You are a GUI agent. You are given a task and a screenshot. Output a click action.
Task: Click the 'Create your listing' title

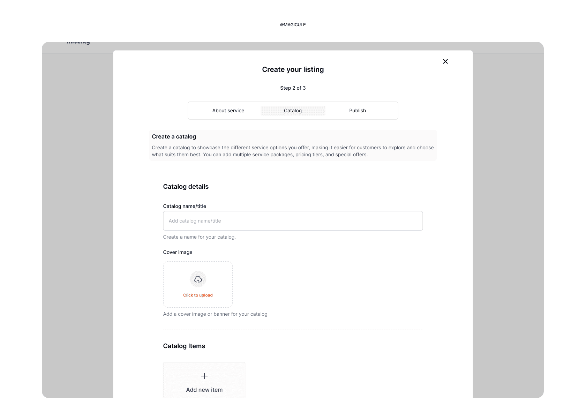pos(293,69)
